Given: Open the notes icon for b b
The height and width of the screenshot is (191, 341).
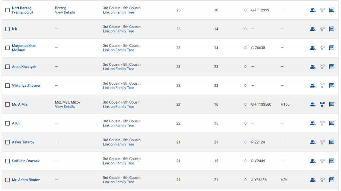Looking at the screenshot, I should (332, 29).
